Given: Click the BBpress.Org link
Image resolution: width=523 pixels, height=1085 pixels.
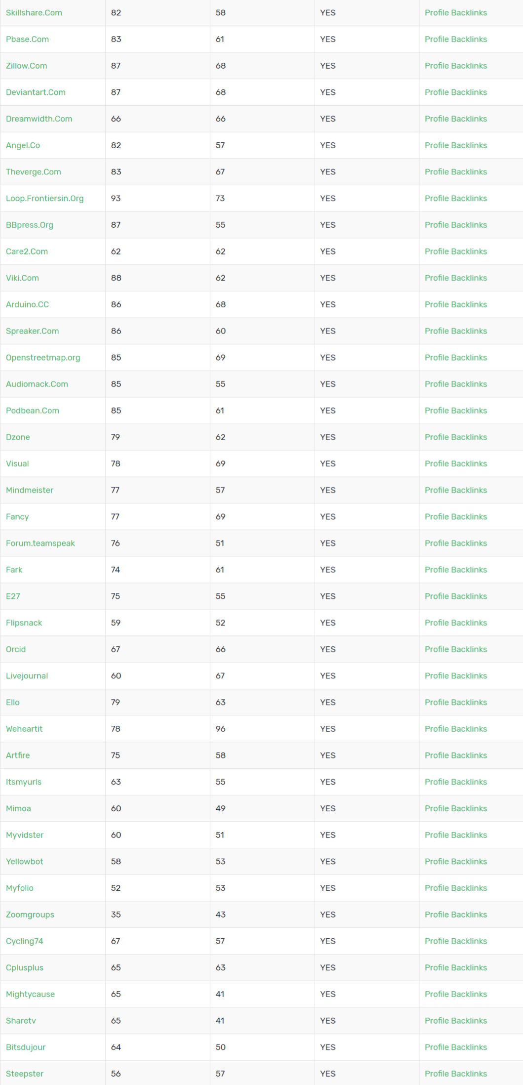Looking at the screenshot, I should [30, 225].
